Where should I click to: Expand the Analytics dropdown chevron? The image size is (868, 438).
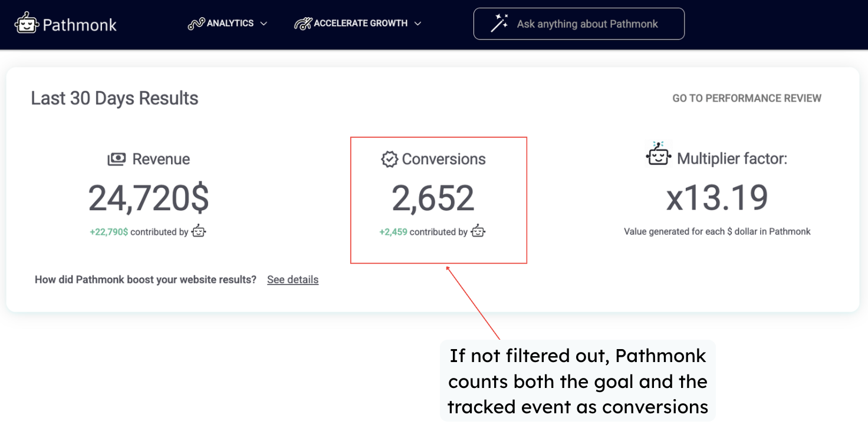(x=264, y=24)
